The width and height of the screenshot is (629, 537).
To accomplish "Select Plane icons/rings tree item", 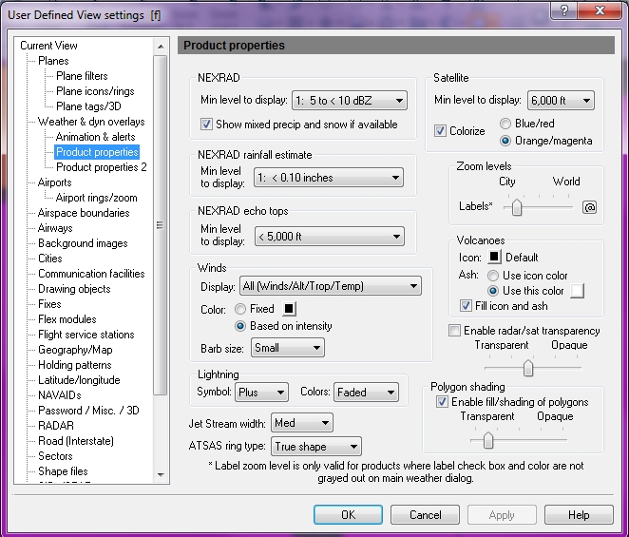I will [95, 91].
